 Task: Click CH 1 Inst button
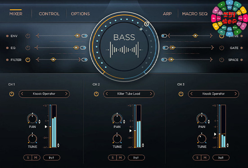pos(52,158)
